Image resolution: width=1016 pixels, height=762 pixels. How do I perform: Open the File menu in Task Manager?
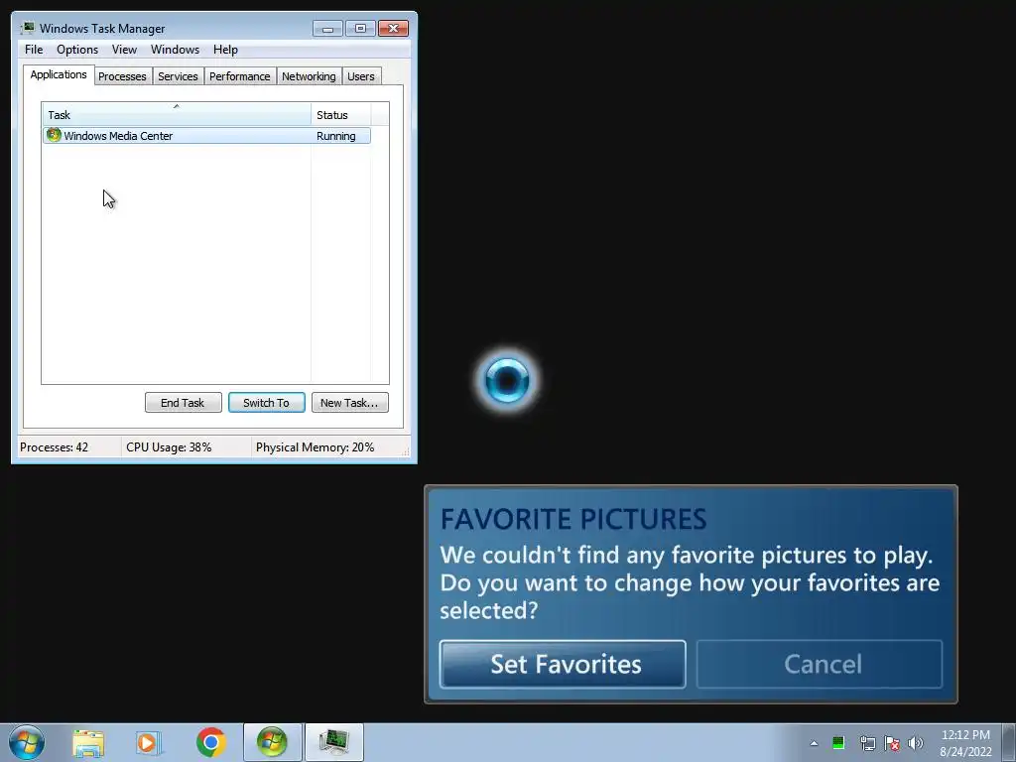(34, 50)
